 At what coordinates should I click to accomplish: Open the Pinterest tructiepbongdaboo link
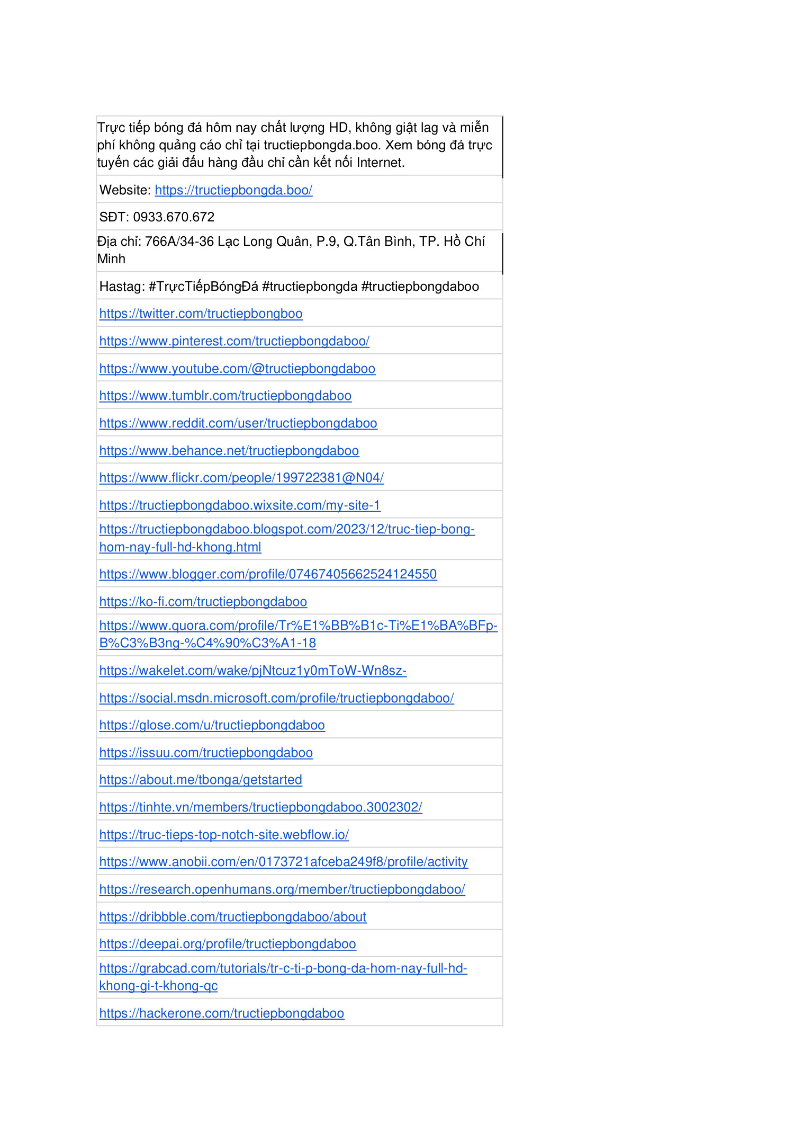tap(234, 341)
